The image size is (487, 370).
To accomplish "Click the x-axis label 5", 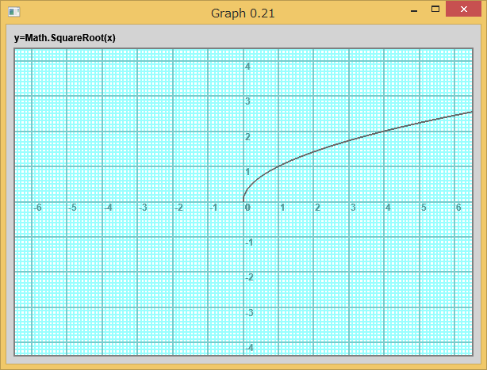I will [x=424, y=208].
